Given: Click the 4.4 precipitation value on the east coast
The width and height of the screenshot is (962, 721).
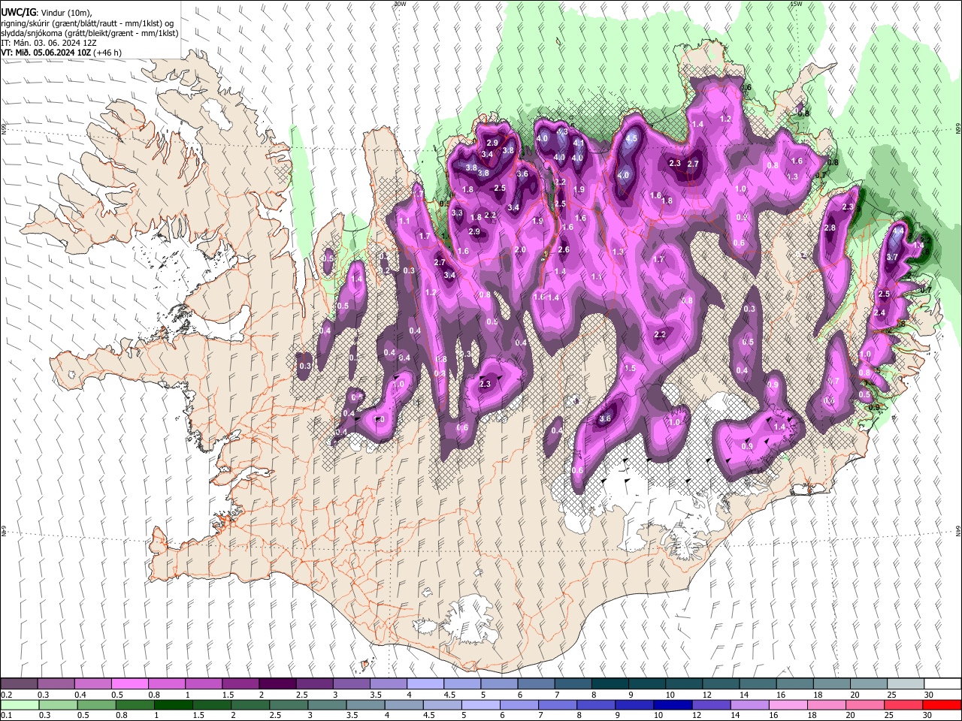Looking at the screenshot, I should [897, 232].
